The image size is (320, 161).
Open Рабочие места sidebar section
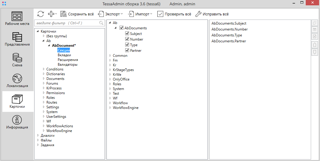point(17,18)
